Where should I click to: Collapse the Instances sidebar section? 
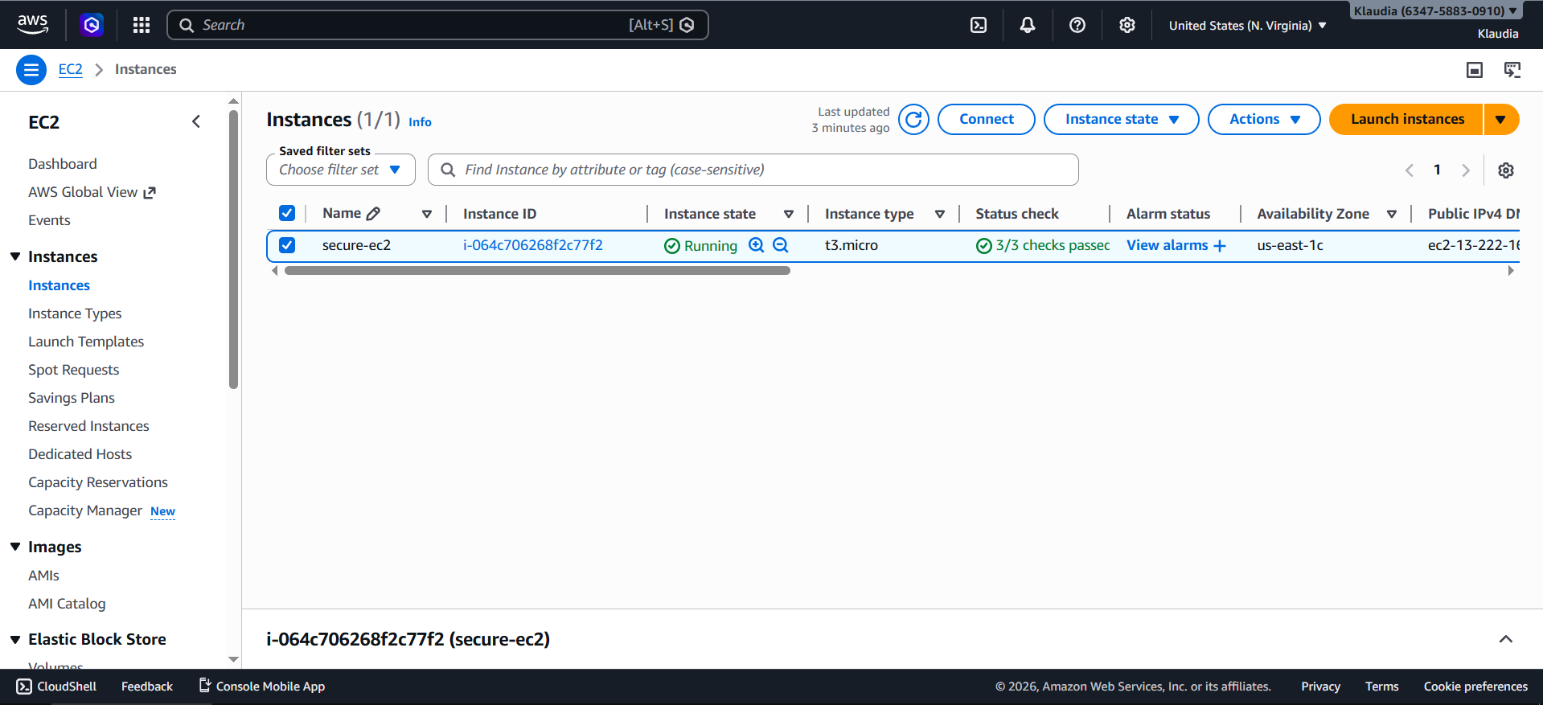point(15,256)
